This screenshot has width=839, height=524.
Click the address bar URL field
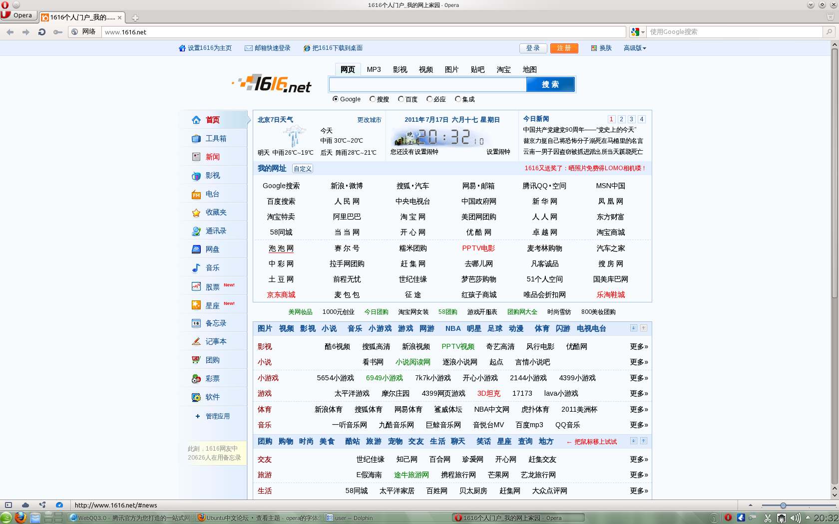[364, 32]
